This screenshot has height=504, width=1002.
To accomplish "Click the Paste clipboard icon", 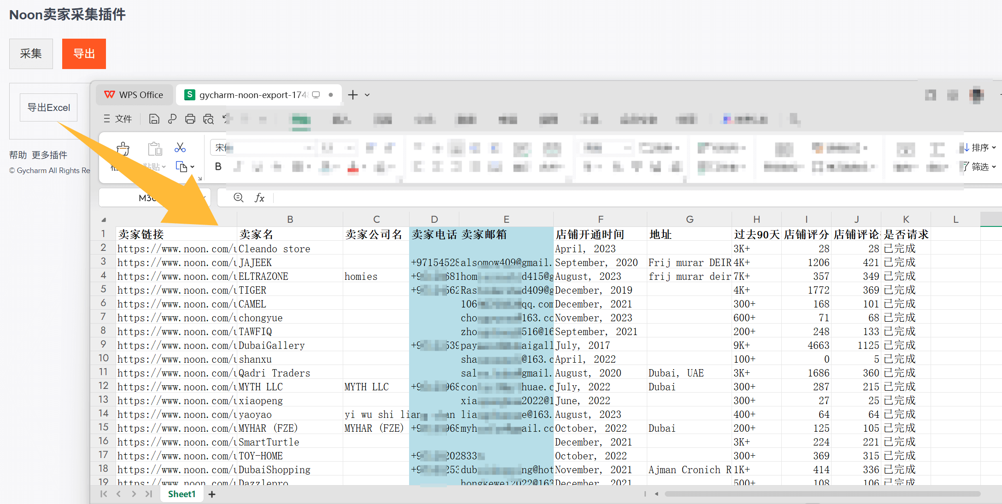I will pos(155,149).
